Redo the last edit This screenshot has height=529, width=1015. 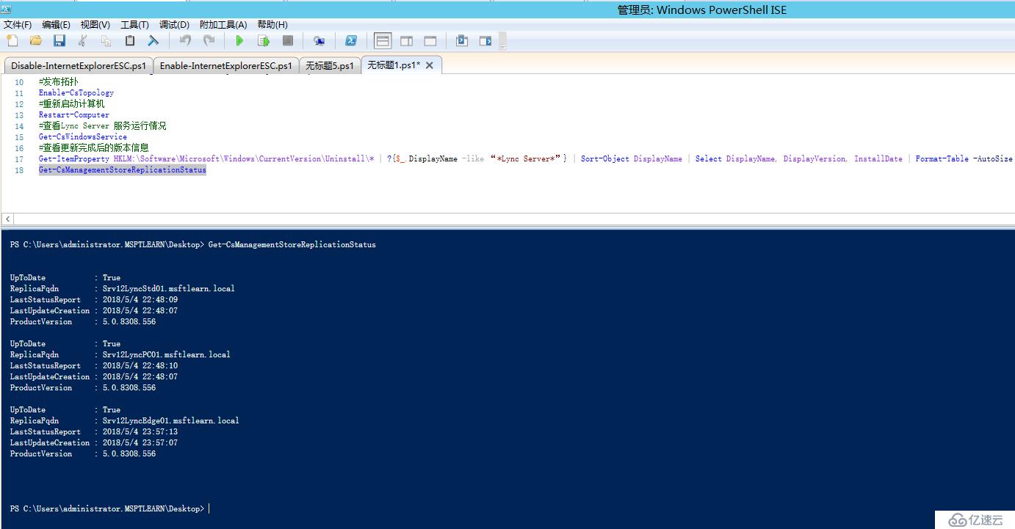point(209,41)
